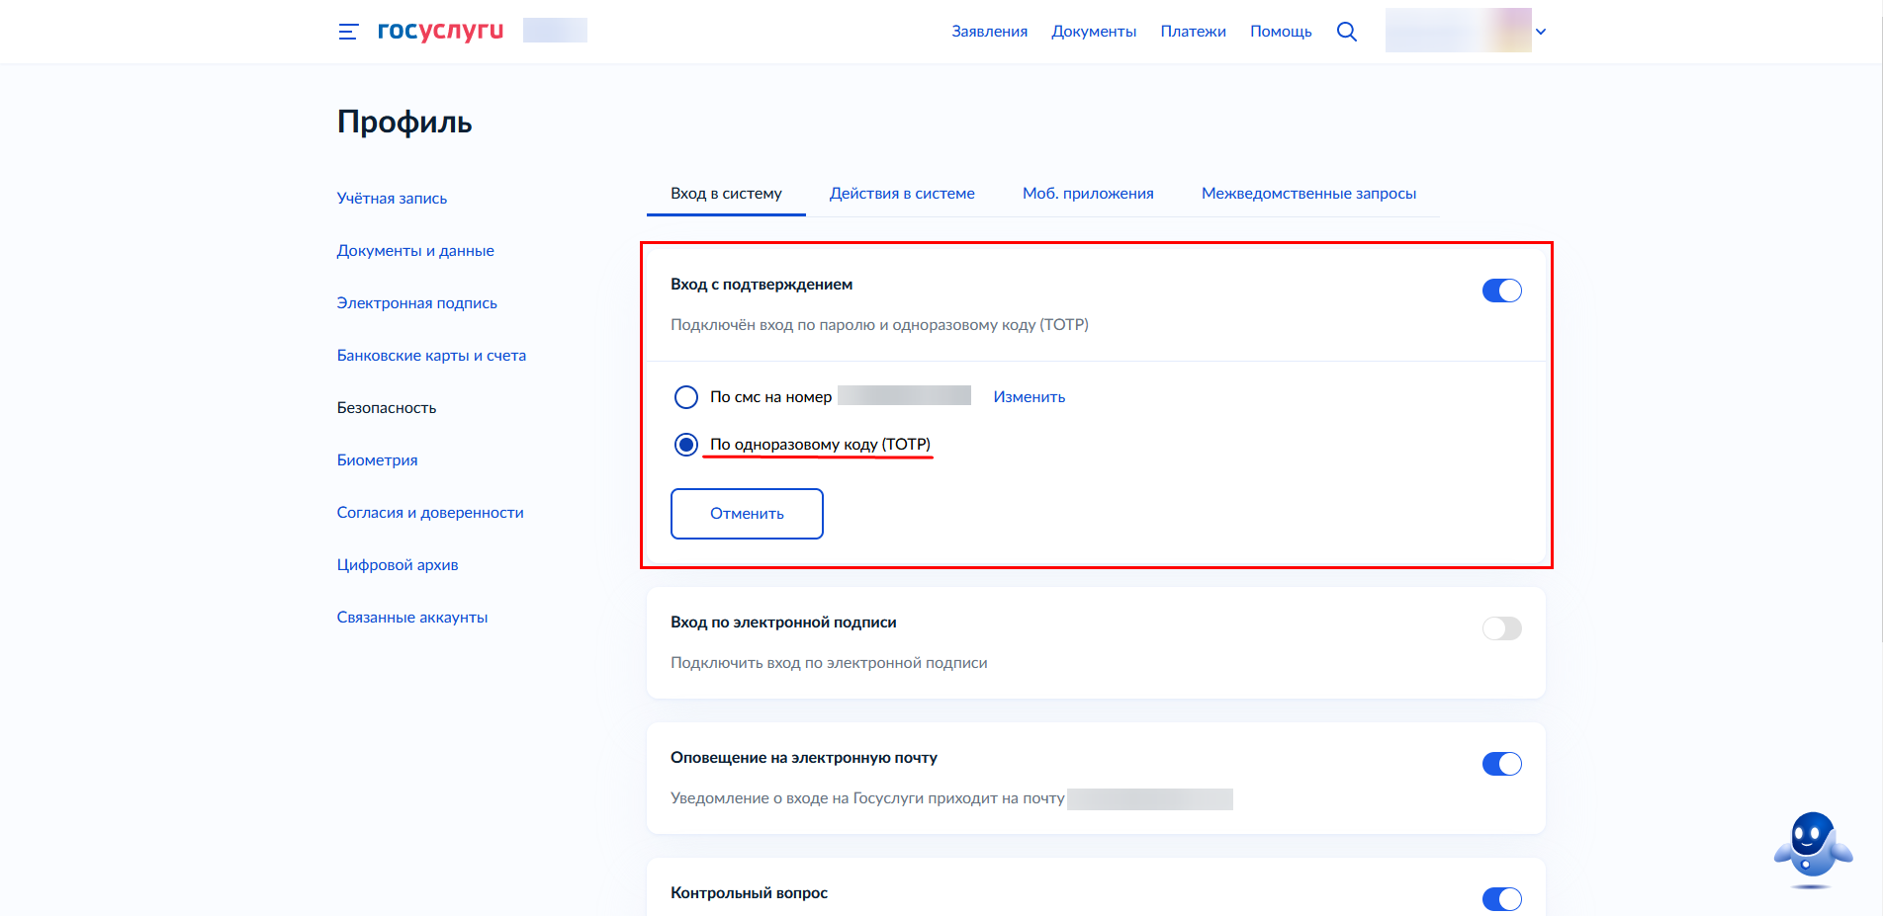Screen dimensions: 1883x916
Task: Select the По смс на номер option
Action: coord(686,396)
